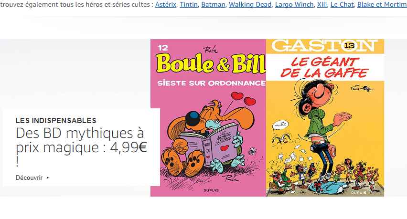Click the yellow Boule & Bill title logo
This screenshot has width=407, height=219.
(211, 63)
